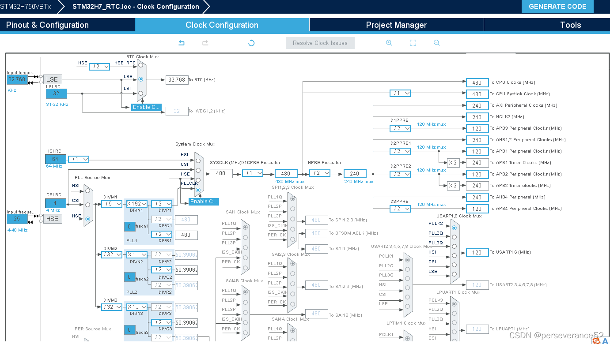Click Enable CSS button under System Clock Mux
The image size is (610, 344).
coord(204,202)
